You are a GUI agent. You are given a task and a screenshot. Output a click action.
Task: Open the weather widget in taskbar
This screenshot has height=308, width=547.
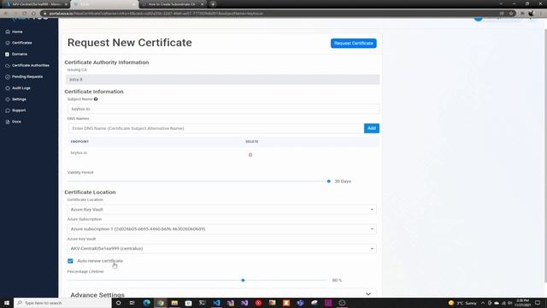tap(462, 303)
